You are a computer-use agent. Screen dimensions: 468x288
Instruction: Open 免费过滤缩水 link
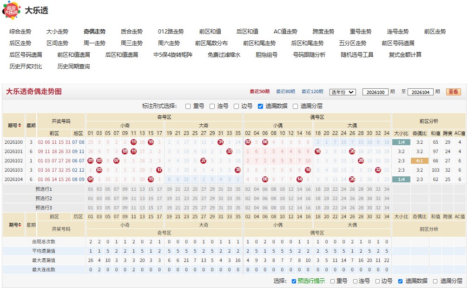[224, 55]
